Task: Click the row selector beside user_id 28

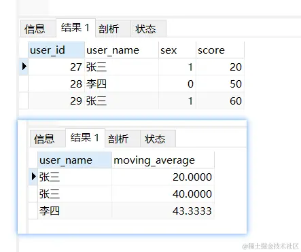Action: coord(24,84)
